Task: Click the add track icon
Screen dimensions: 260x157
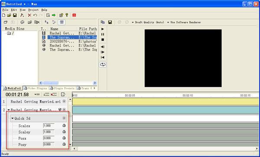Action: (x=46, y=94)
